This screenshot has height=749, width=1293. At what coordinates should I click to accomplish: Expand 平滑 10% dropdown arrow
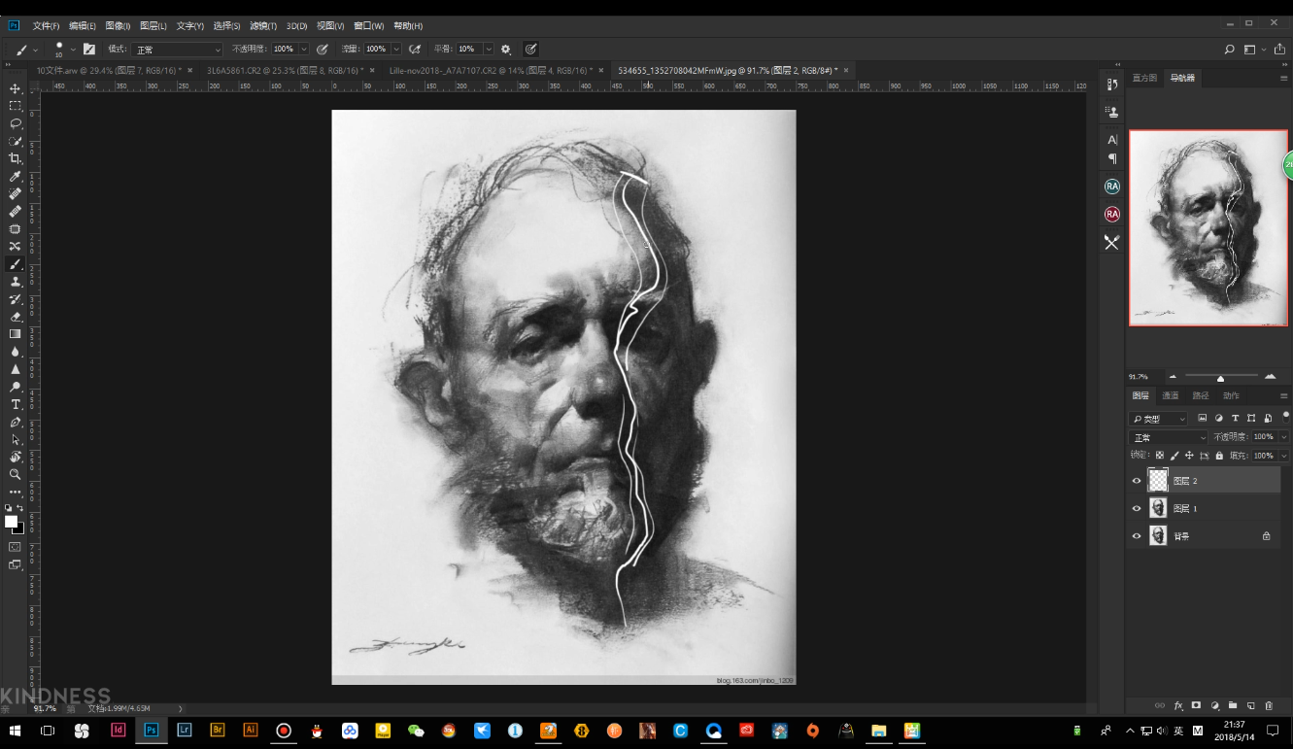click(x=489, y=49)
